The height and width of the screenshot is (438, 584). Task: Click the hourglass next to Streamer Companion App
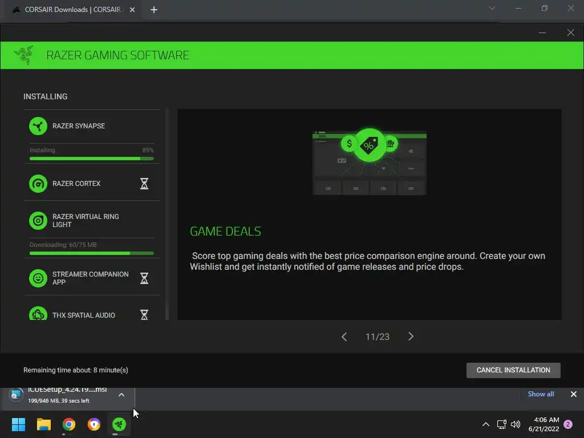tap(144, 278)
